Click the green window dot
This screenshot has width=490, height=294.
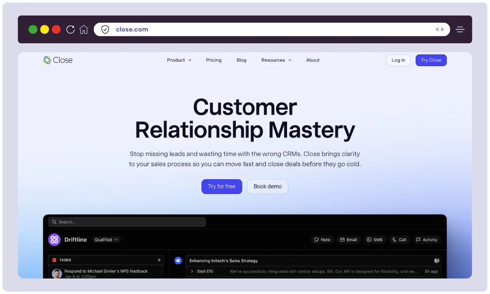[x=33, y=29]
